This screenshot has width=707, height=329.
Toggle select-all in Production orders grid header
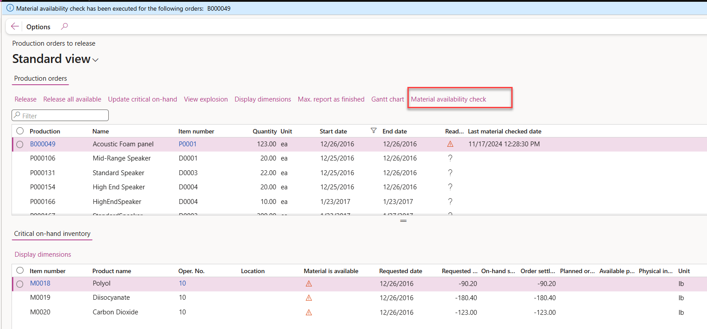(20, 131)
